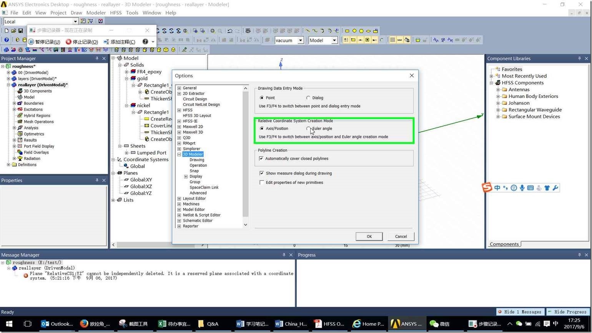Open the Windows Start menu
Image resolution: width=592 pixels, height=333 pixels.
pyautogui.click(x=9, y=324)
